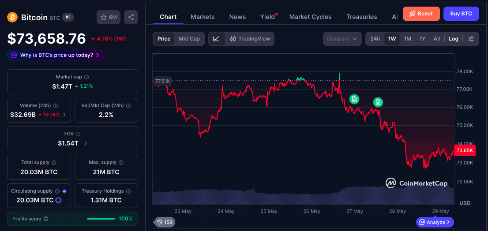488x231 pixels.
Task: Open 'Why is BTC's price up today?'
Action: (56, 56)
